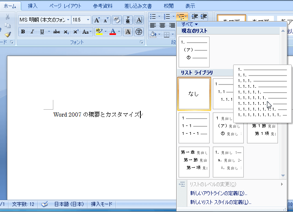Screen dimensions: 293x212
Task: Toggle character shading button
Action: [x=128, y=32]
